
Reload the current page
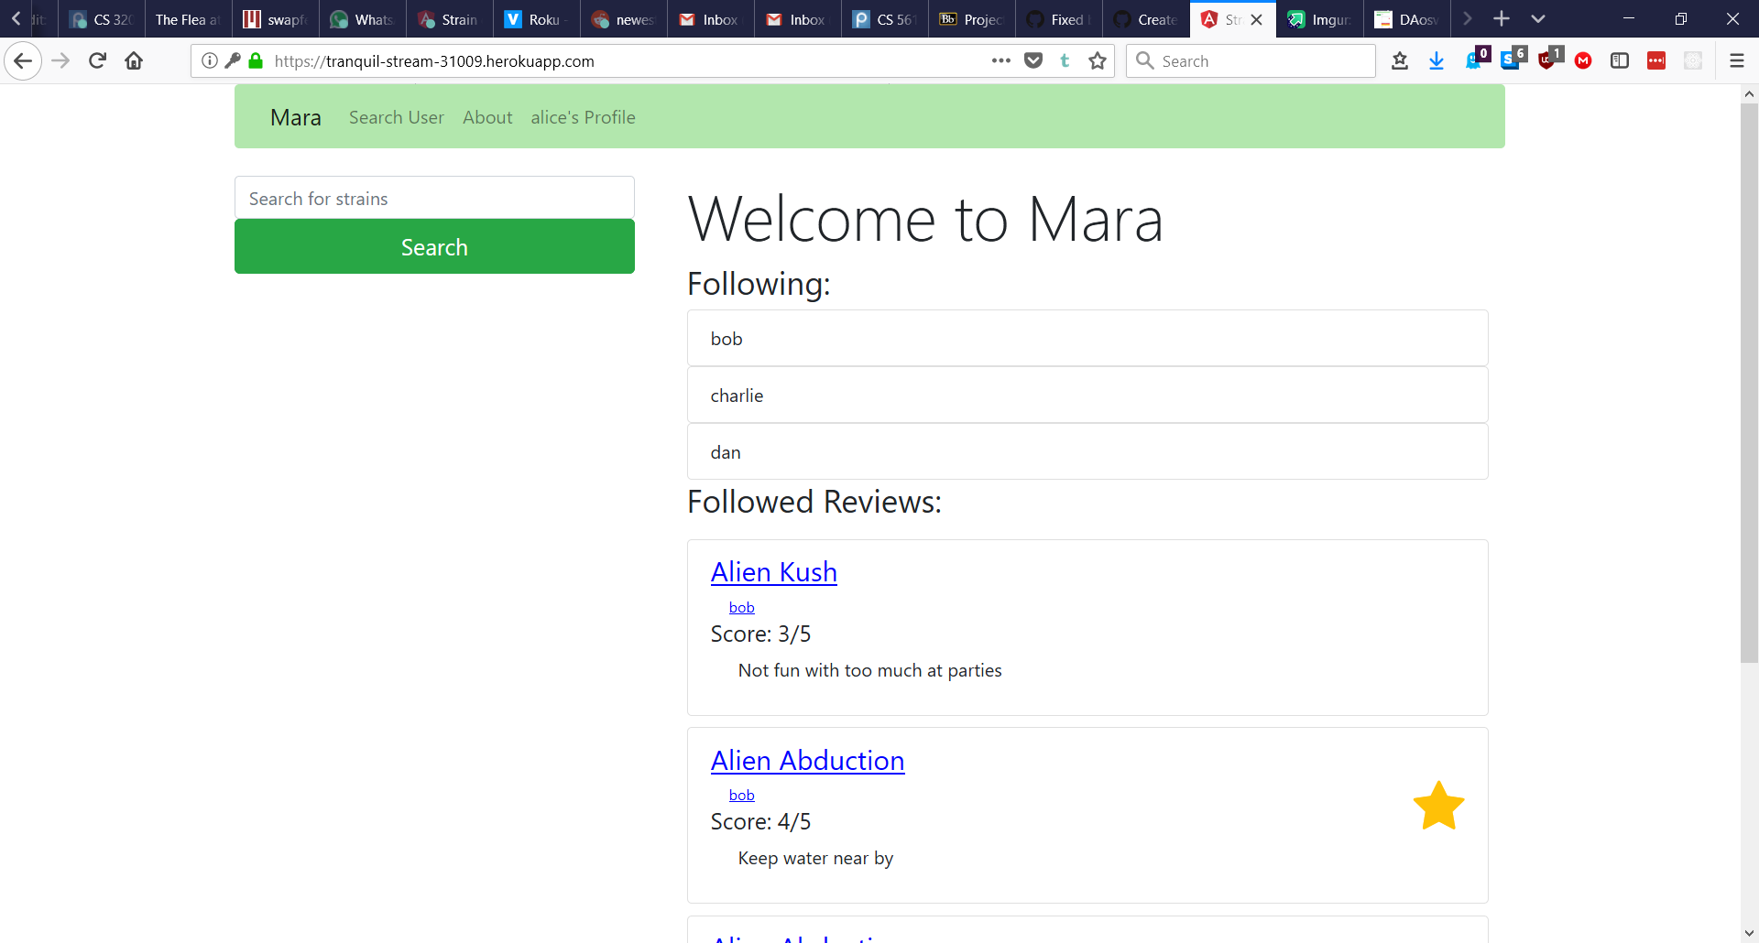click(x=97, y=61)
